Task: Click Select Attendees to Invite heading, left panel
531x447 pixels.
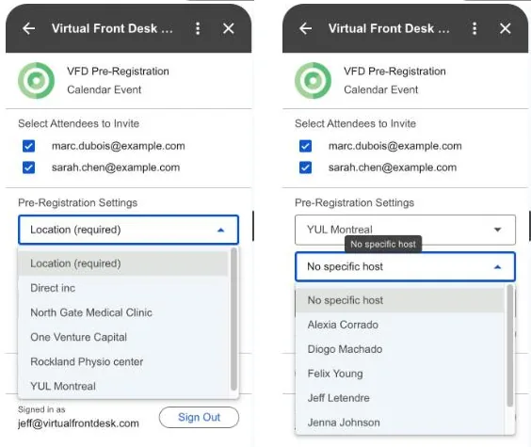Action: point(78,123)
